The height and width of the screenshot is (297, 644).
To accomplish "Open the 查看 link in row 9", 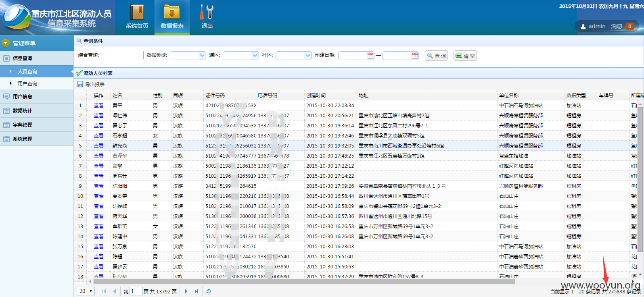I will (98, 186).
